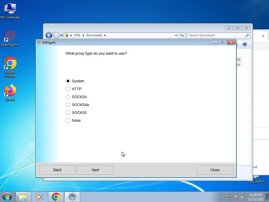The height and width of the screenshot is (202, 269).
Task: Click the DWAgent gear taskbar button
Action: pos(72,197)
